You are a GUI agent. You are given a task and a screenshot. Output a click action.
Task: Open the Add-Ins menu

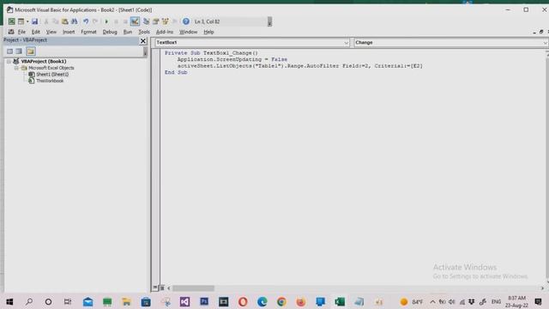coord(165,32)
